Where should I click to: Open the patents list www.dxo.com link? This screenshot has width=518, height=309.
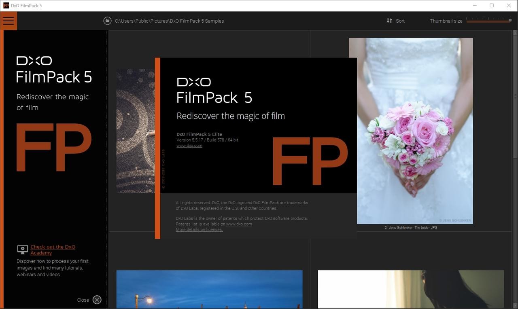pyautogui.click(x=239, y=224)
